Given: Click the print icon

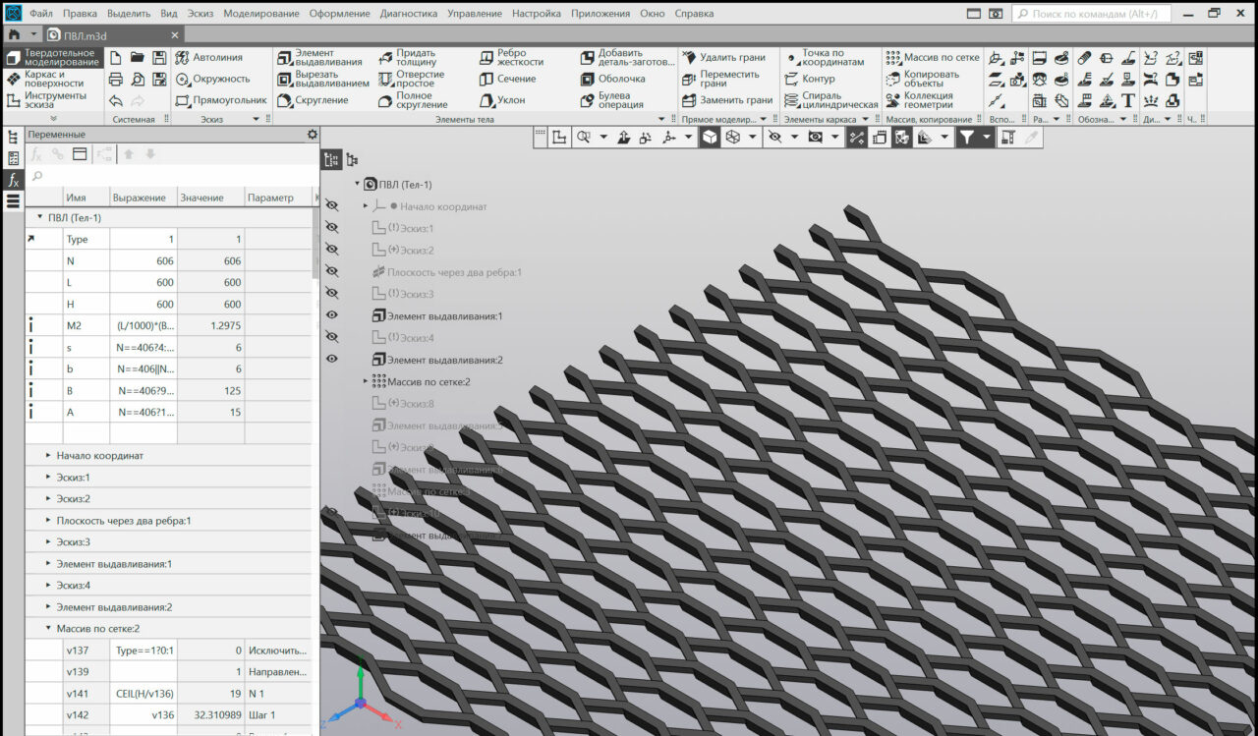Looking at the screenshot, I should click(116, 80).
